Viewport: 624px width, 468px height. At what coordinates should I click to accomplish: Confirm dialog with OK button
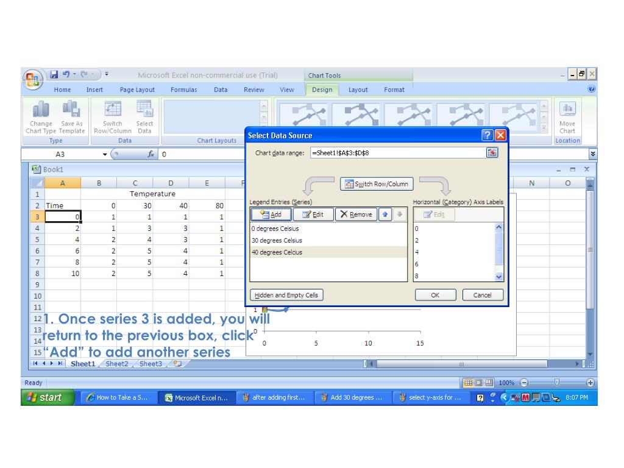[x=435, y=296]
